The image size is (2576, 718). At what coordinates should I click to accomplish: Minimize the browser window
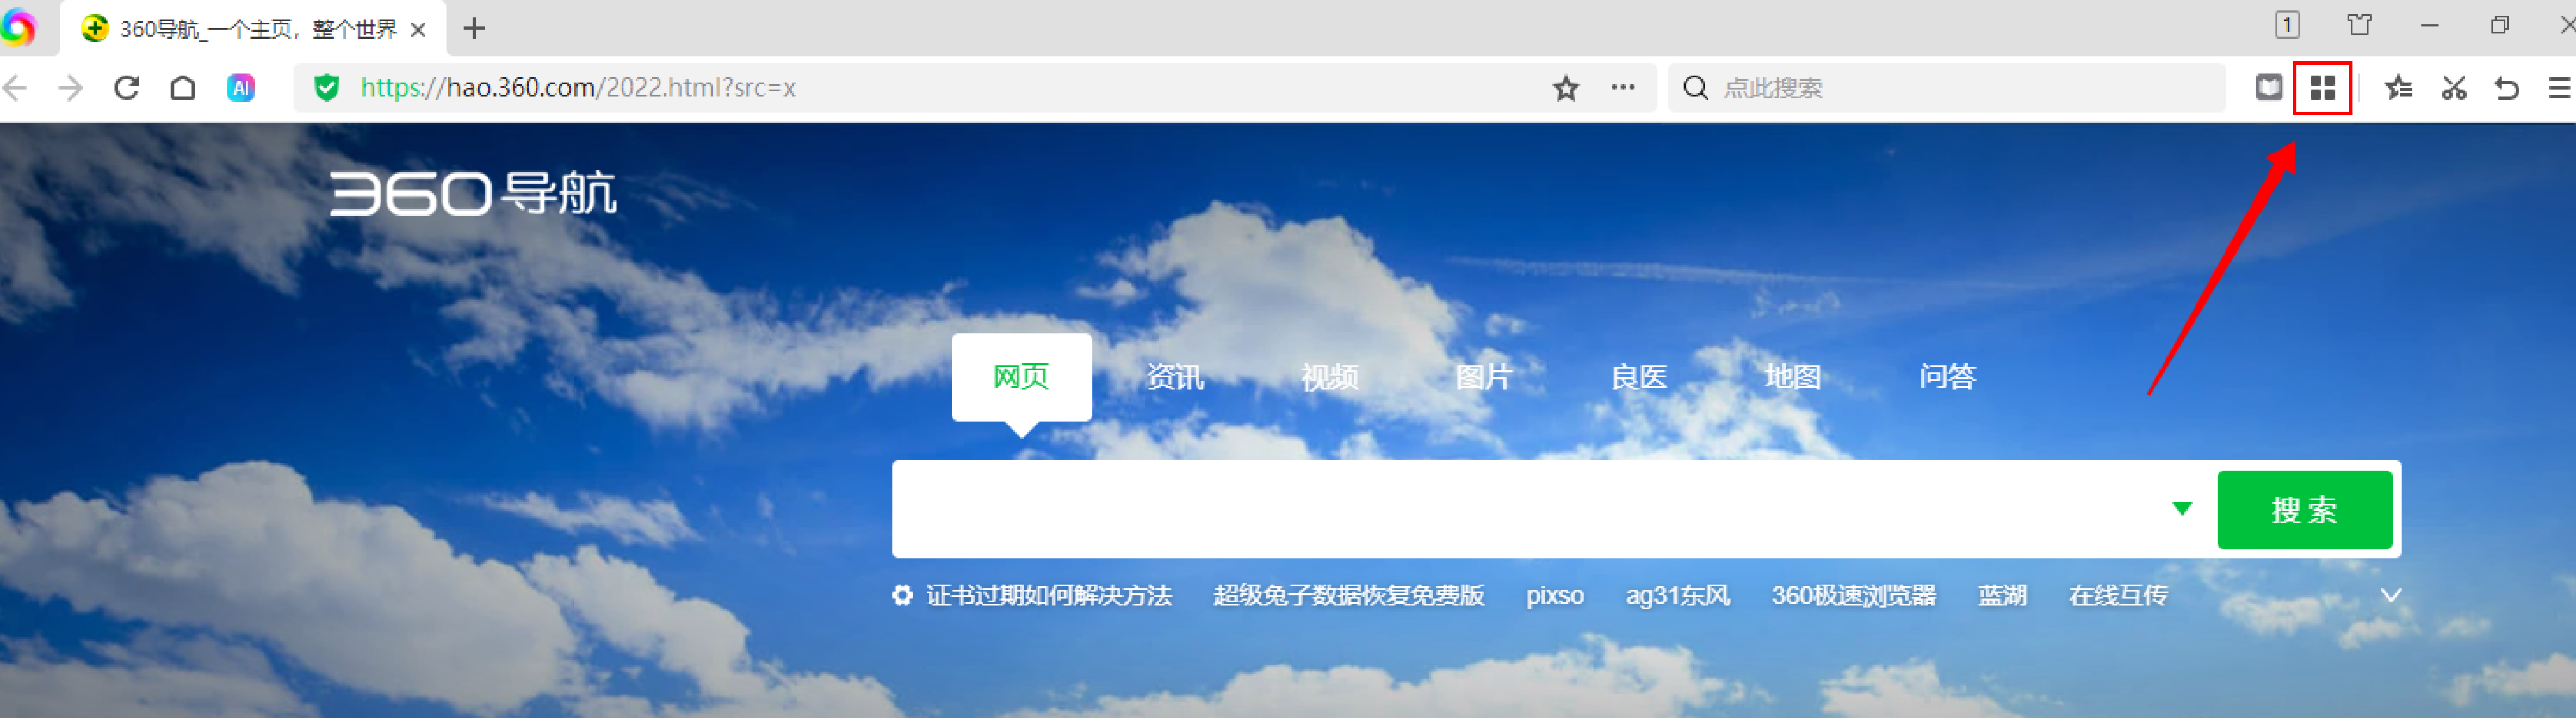[x=2430, y=26]
